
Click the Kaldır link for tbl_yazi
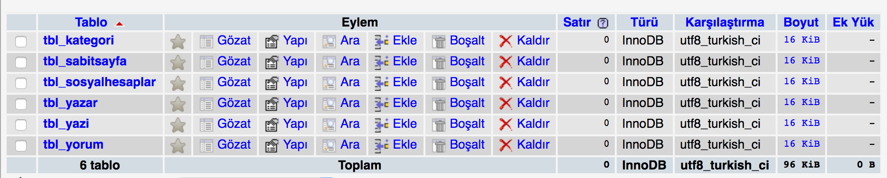[533, 124]
